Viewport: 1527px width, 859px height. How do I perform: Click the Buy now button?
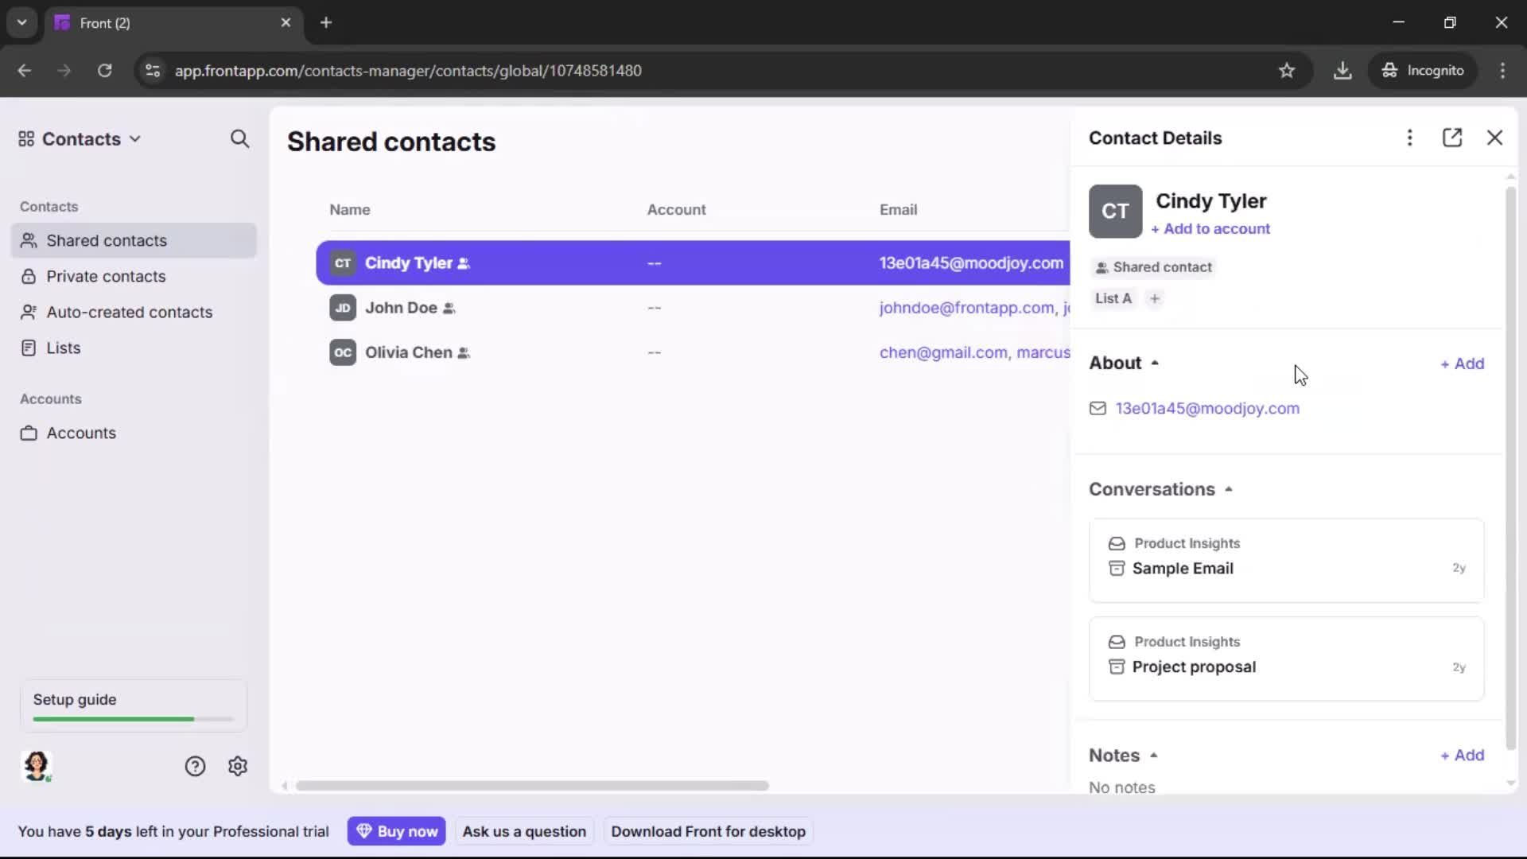[397, 830]
